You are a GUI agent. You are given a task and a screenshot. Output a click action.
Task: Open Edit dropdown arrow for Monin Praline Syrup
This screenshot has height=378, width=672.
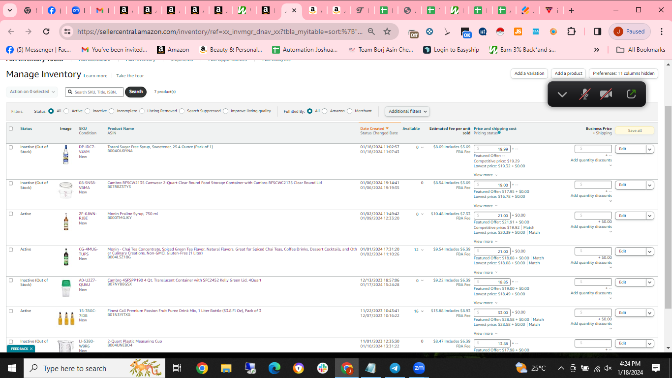pos(650,216)
